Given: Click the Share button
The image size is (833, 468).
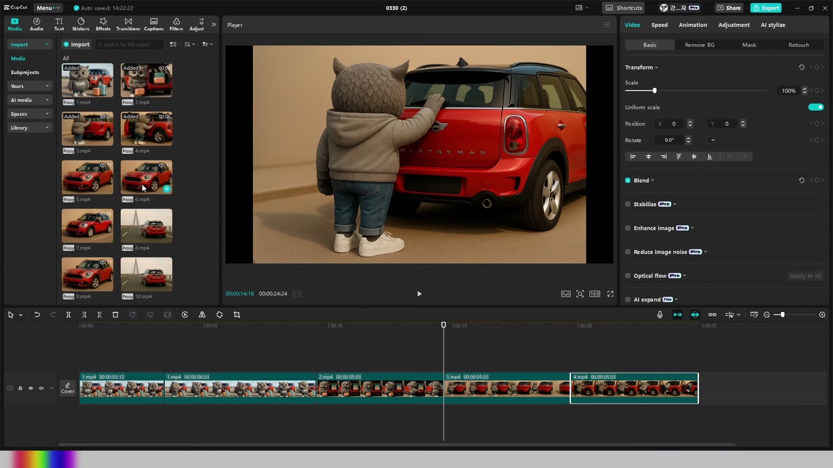Looking at the screenshot, I should (x=729, y=8).
